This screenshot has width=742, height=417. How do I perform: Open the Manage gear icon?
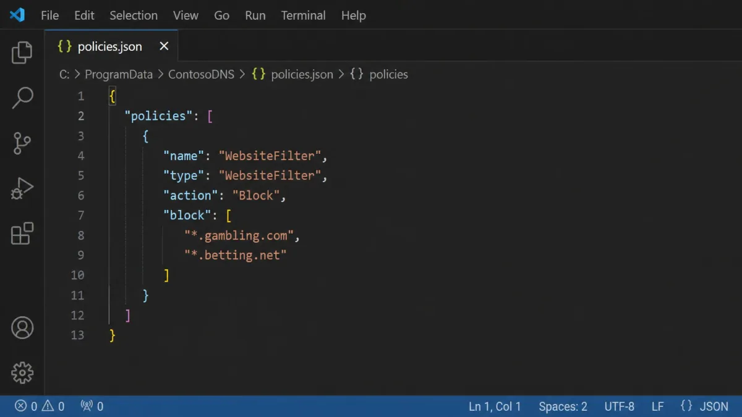pos(22,373)
